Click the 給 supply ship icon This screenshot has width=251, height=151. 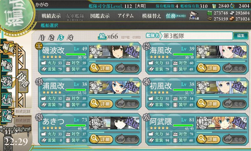pos(102,36)
